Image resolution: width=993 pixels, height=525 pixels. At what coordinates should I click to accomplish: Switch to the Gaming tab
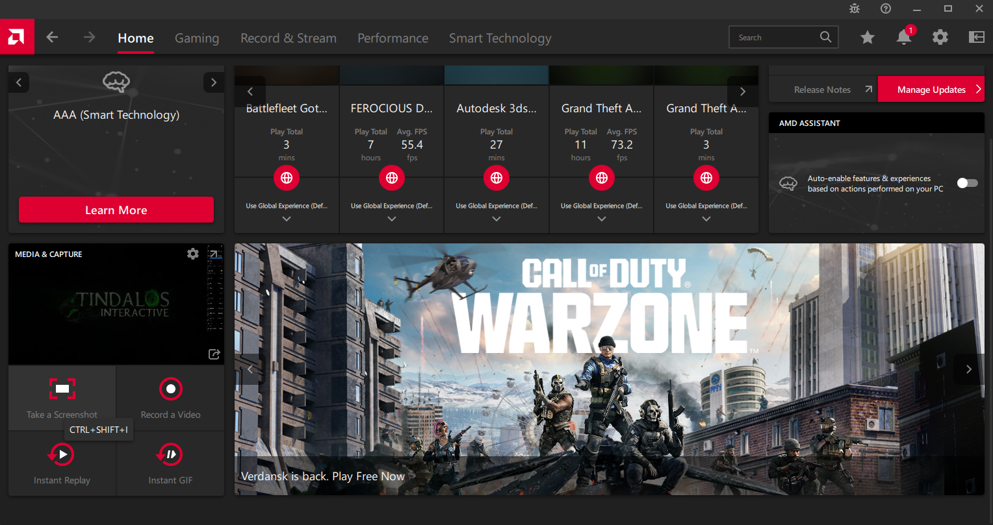[197, 38]
